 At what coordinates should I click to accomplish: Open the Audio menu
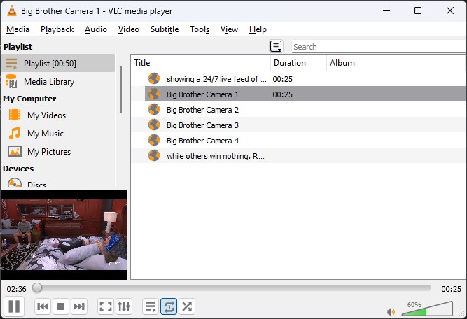96,29
